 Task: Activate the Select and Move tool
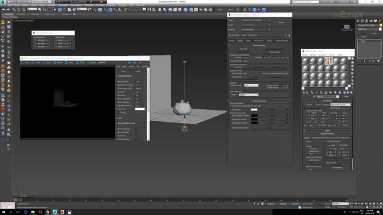point(60,10)
